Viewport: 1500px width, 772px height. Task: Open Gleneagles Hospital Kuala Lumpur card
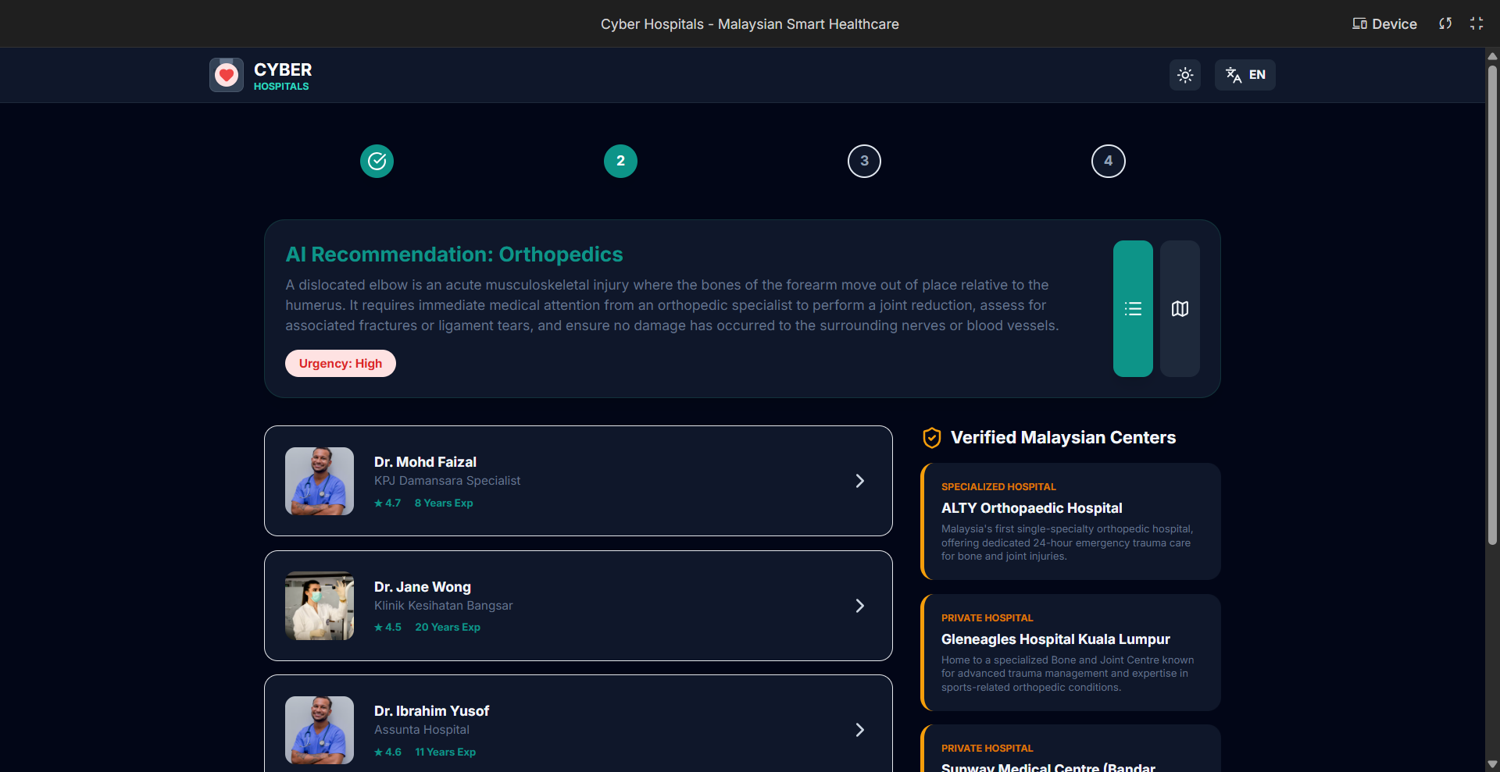(x=1070, y=653)
